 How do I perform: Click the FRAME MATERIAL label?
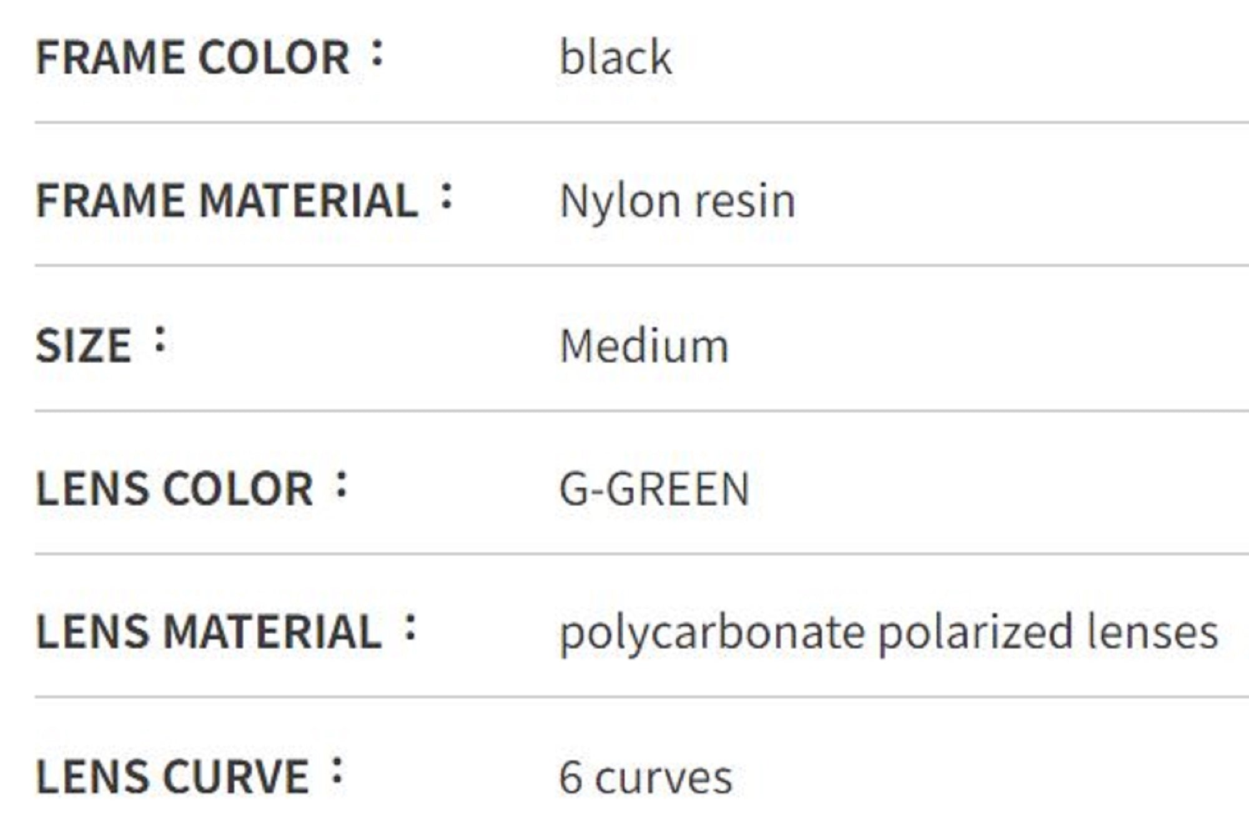pos(226,201)
